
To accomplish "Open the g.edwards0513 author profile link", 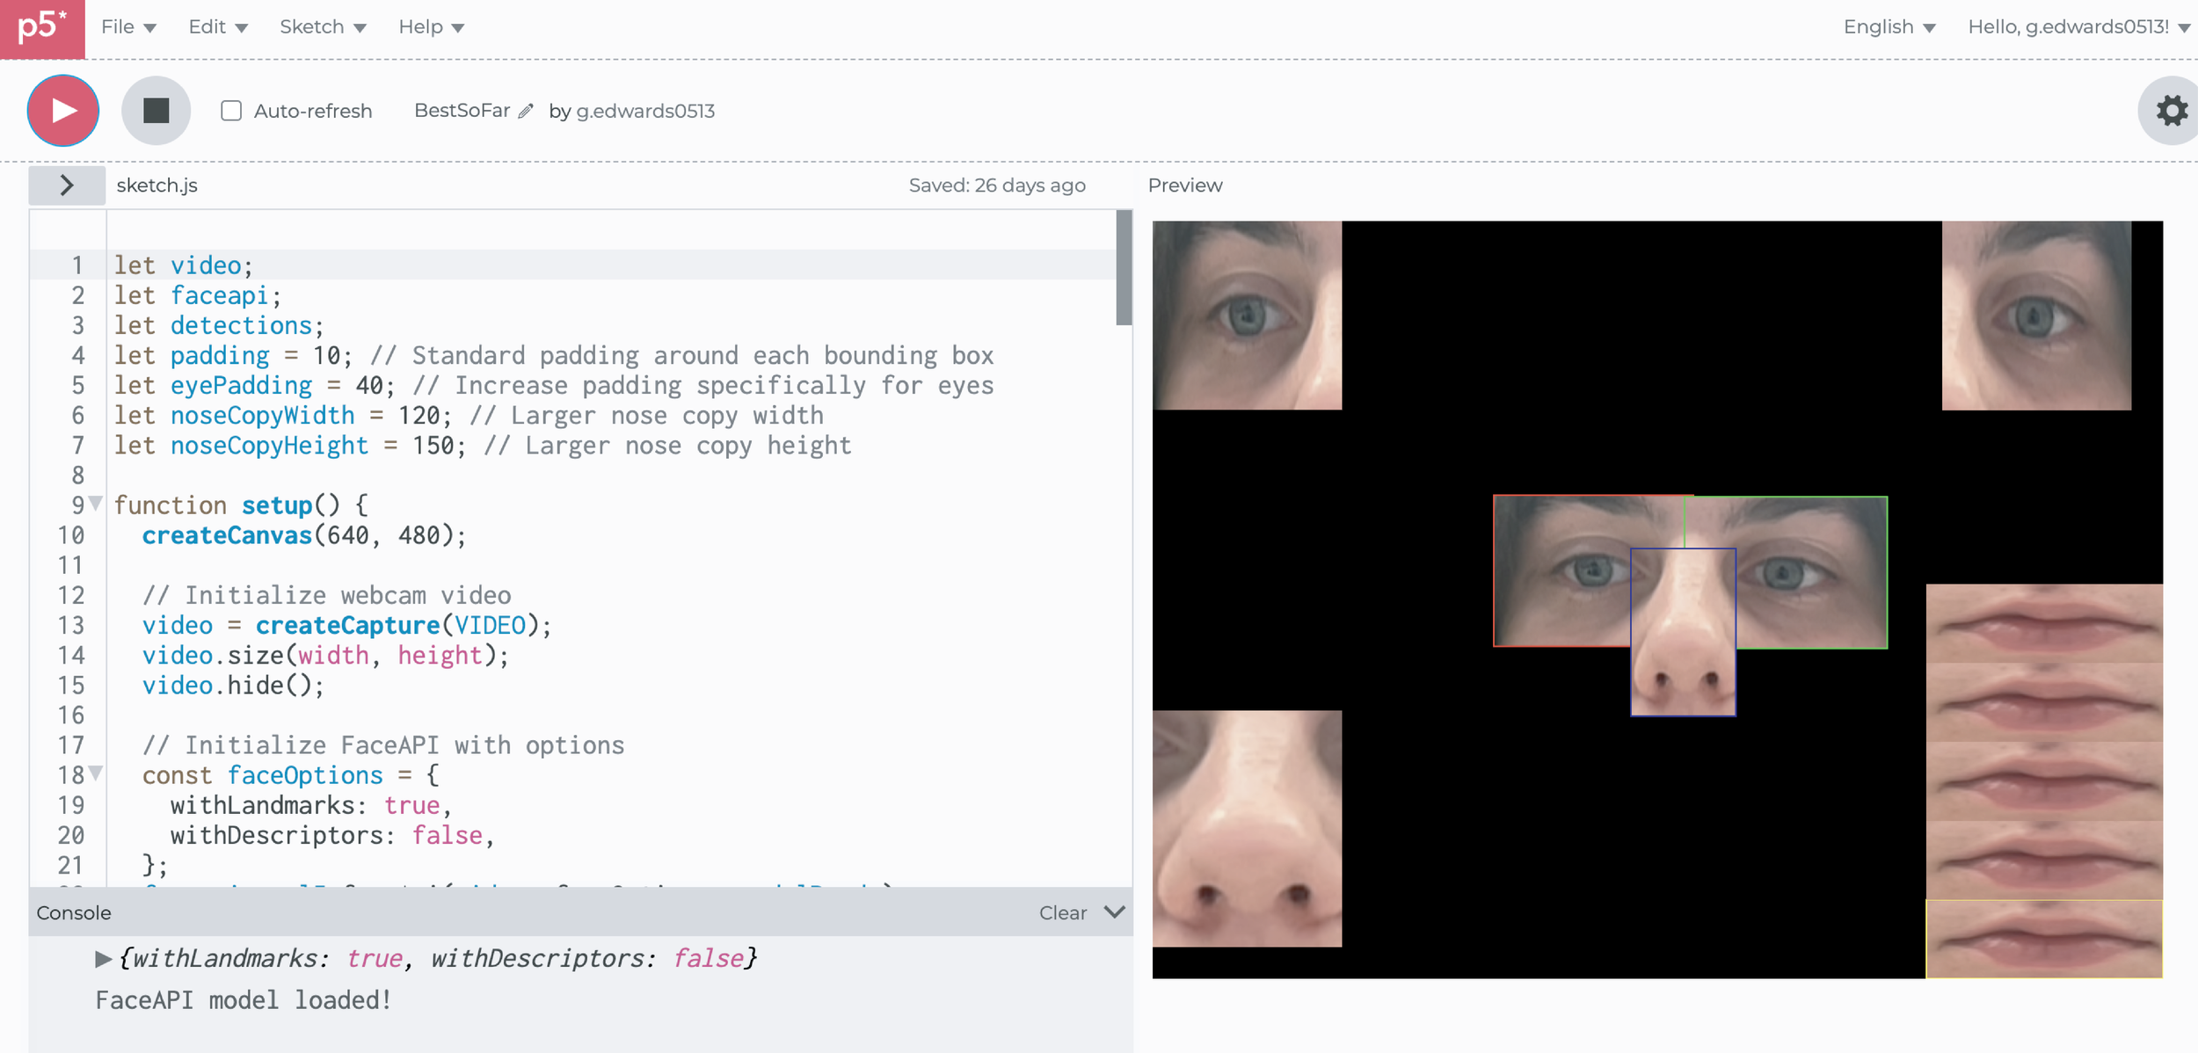I will pos(644,111).
